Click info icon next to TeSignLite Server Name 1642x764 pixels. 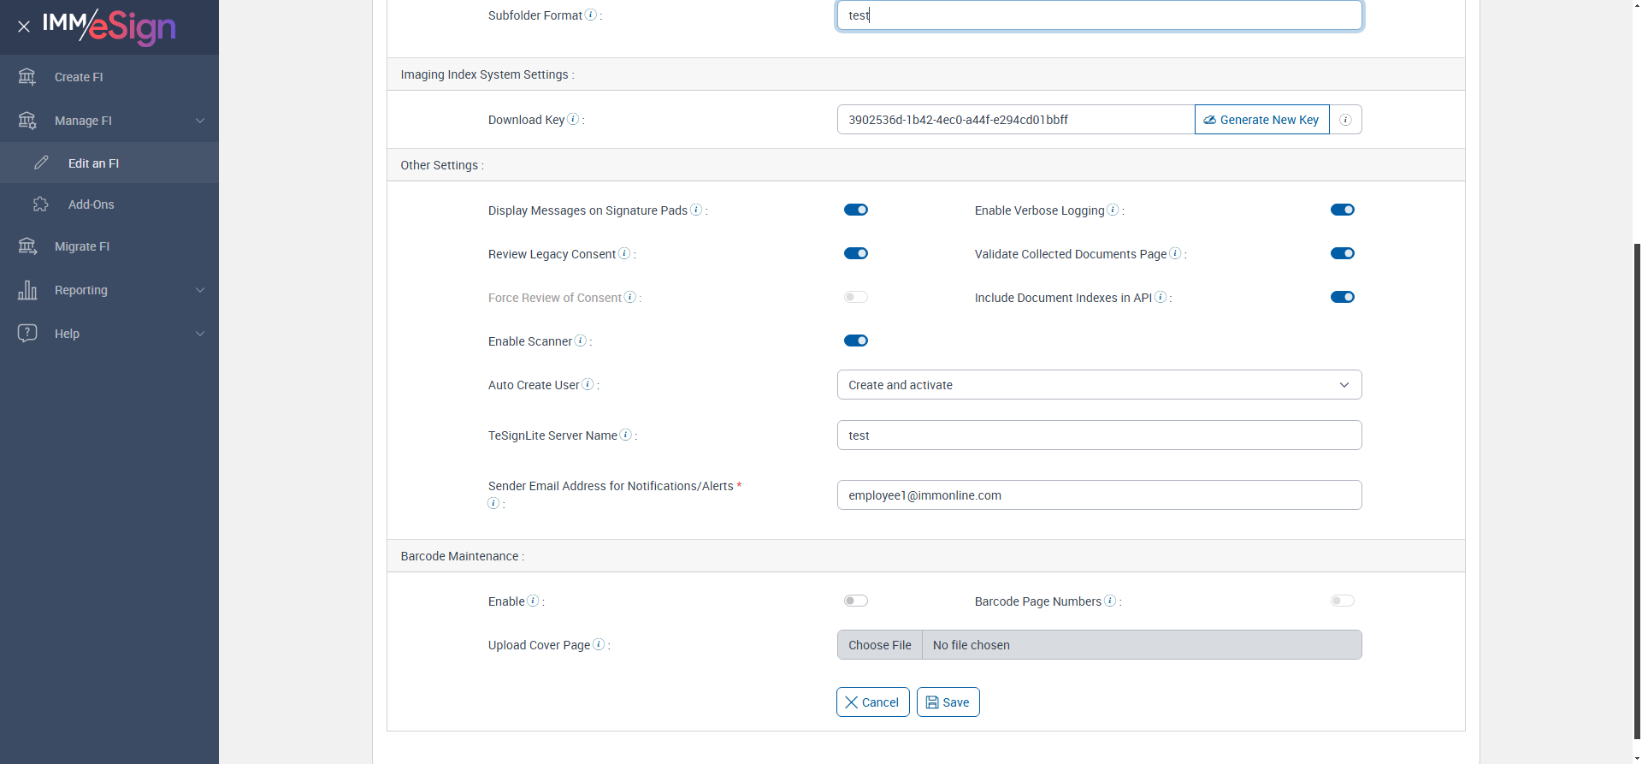click(x=626, y=435)
